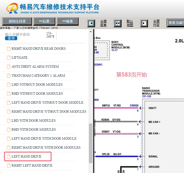This screenshot has height=173, width=184.
Task: Open ANTI-THEFT ALARM SYSTEM page icon
Action: pos(8,66)
